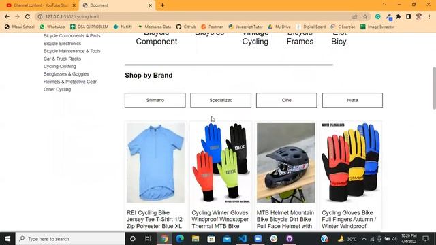The height and width of the screenshot is (245, 436).
Task: Open Other Cycling category
Action: pos(57,89)
